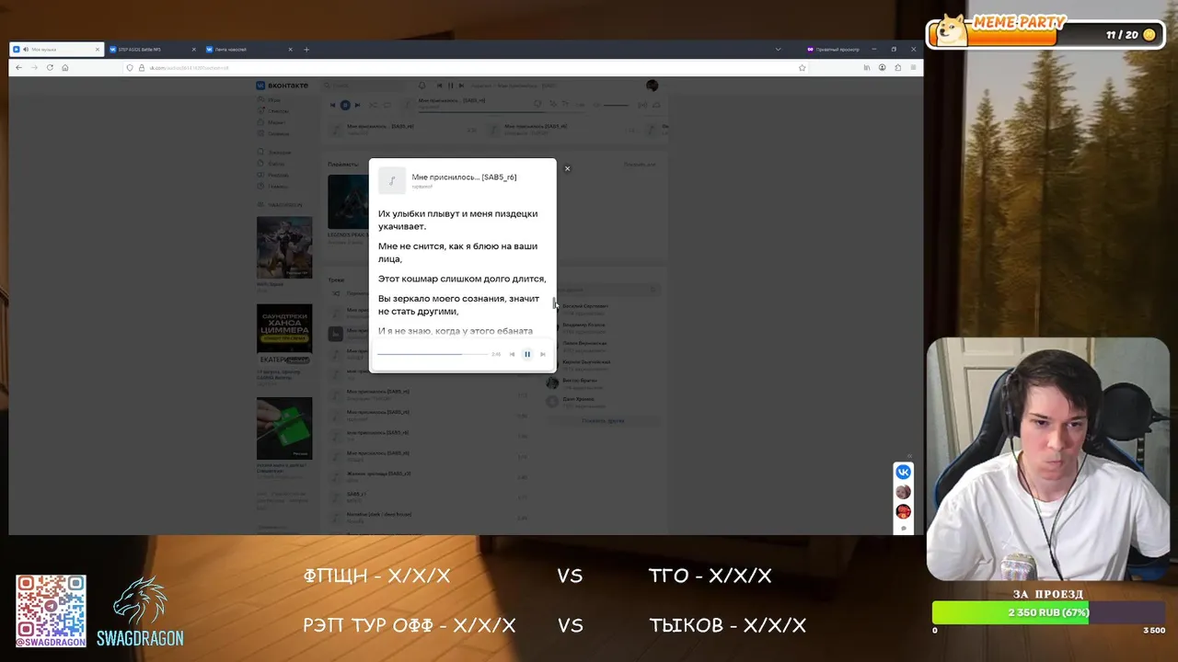Expand the list-all-tabs dropdown arrow
Image resolution: width=1178 pixels, height=662 pixels.
point(778,49)
